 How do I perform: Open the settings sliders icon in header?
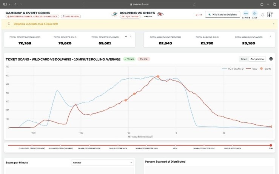tap(270, 15)
